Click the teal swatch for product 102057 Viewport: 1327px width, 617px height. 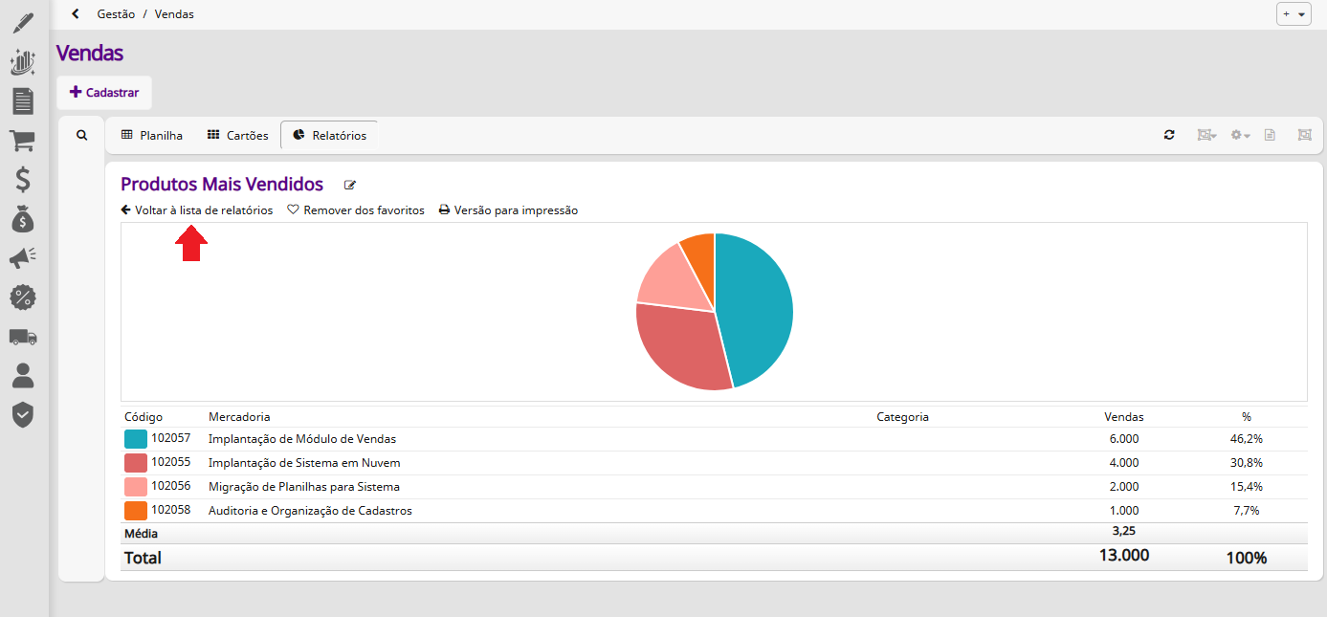tap(135, 439)
